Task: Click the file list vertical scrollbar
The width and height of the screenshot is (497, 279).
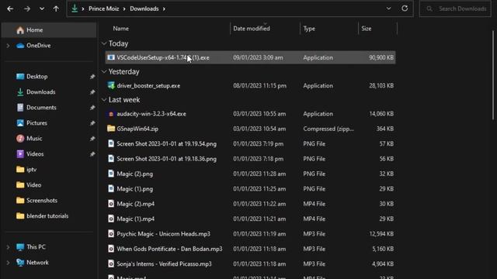Action: pos(493,75)
